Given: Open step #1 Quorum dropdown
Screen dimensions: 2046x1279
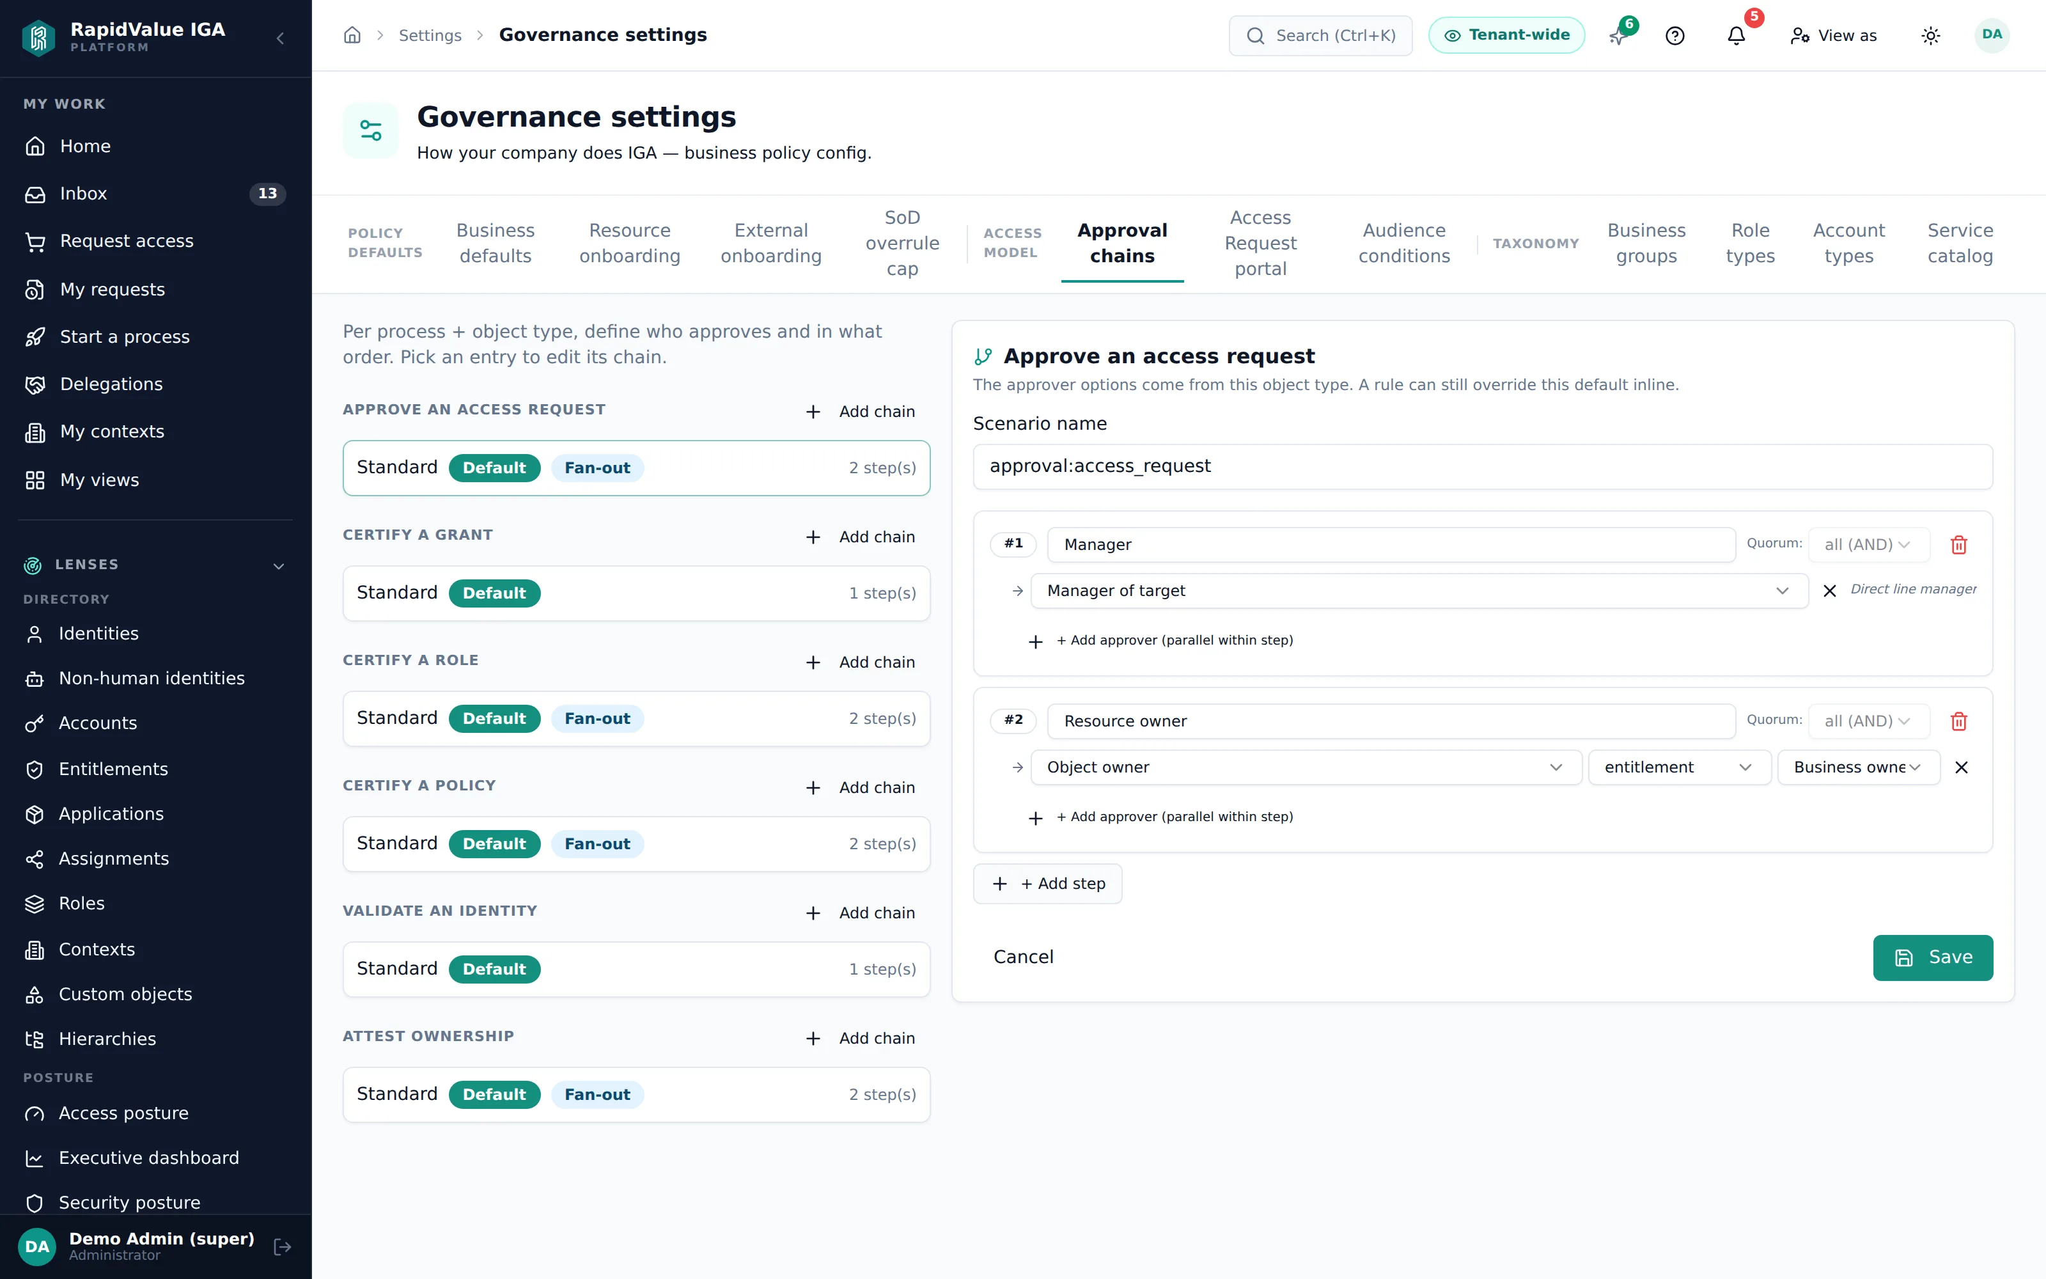Looking at the screenshot, I should click(x=1868, y=545).
